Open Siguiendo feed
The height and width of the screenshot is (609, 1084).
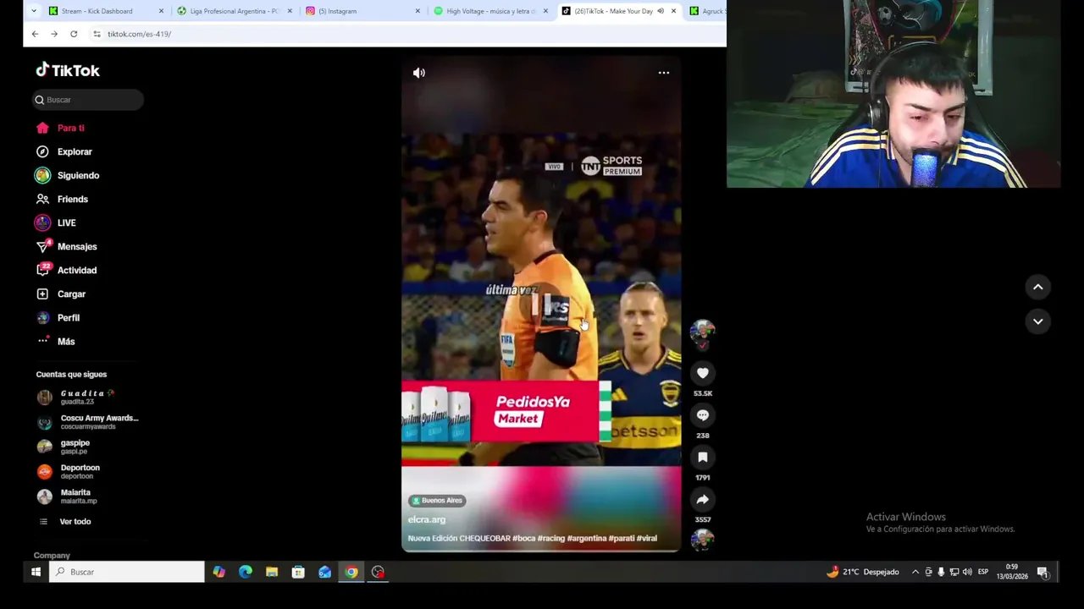(78, 175)
